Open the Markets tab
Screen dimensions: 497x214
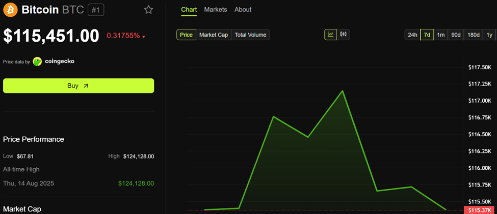click(216, 10)
